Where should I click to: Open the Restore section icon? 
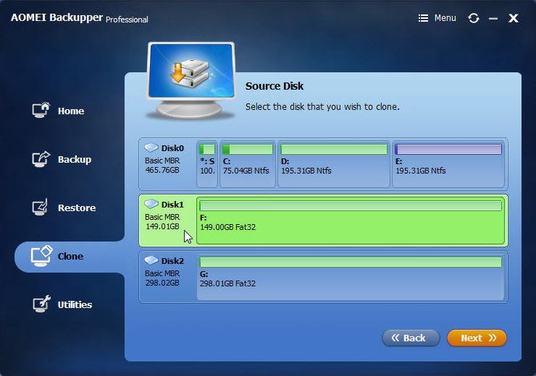click(x=40, y=207)
